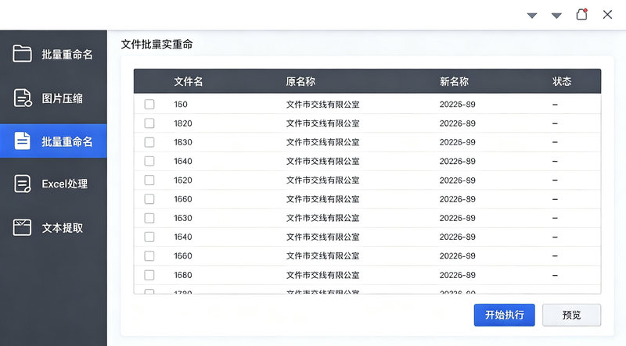Click 文件市交线有限公室 in the 1620 row
Viewport: 626px width, 346px height.
tap(322, 180)
